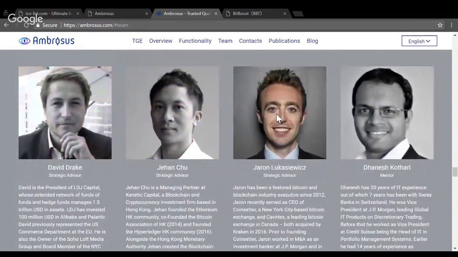This screenshot has width=458, height=257.
Task: Expand the English language dropdown
Action: (x=419, y=41)
